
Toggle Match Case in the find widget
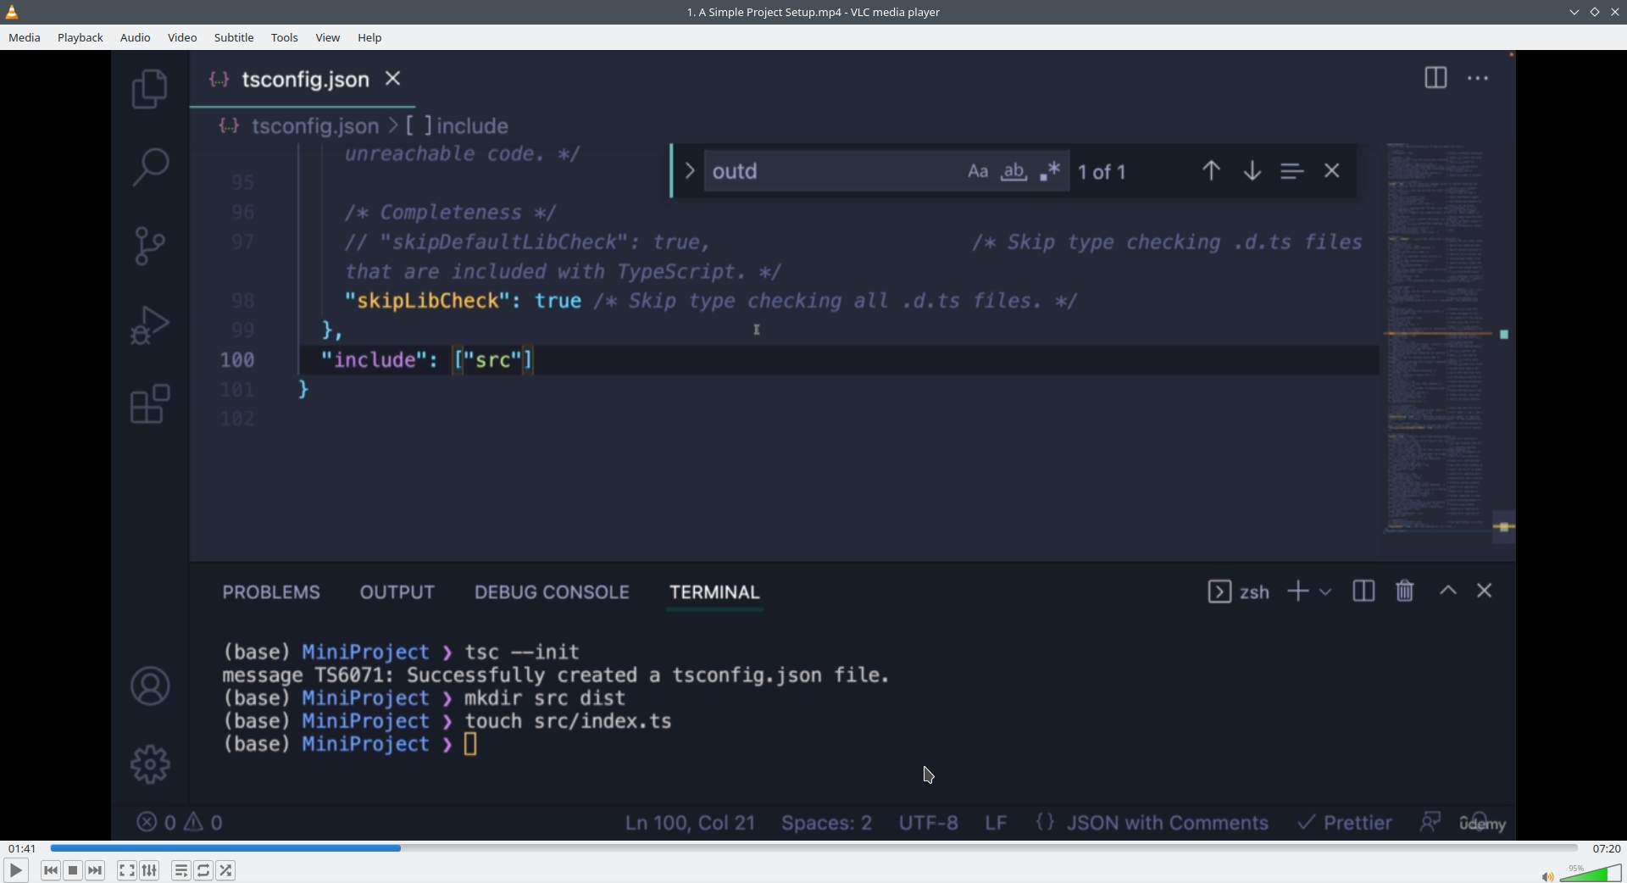(x=978, y=171)
